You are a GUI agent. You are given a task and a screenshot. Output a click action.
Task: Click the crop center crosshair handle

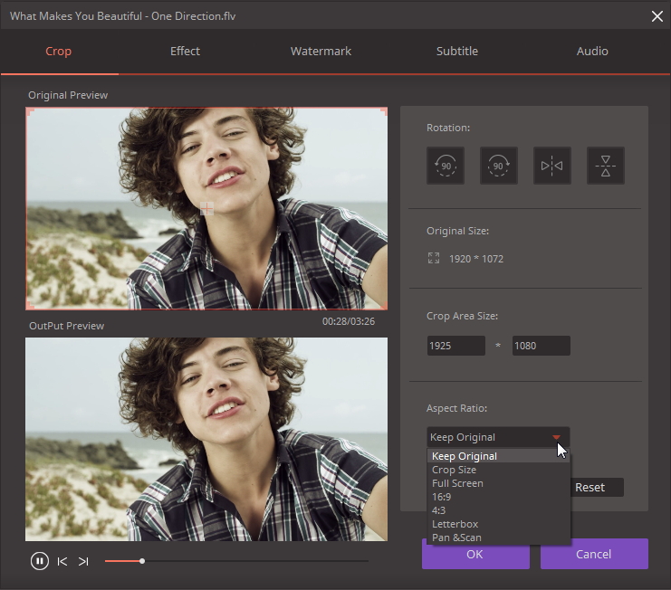[206, 209]
